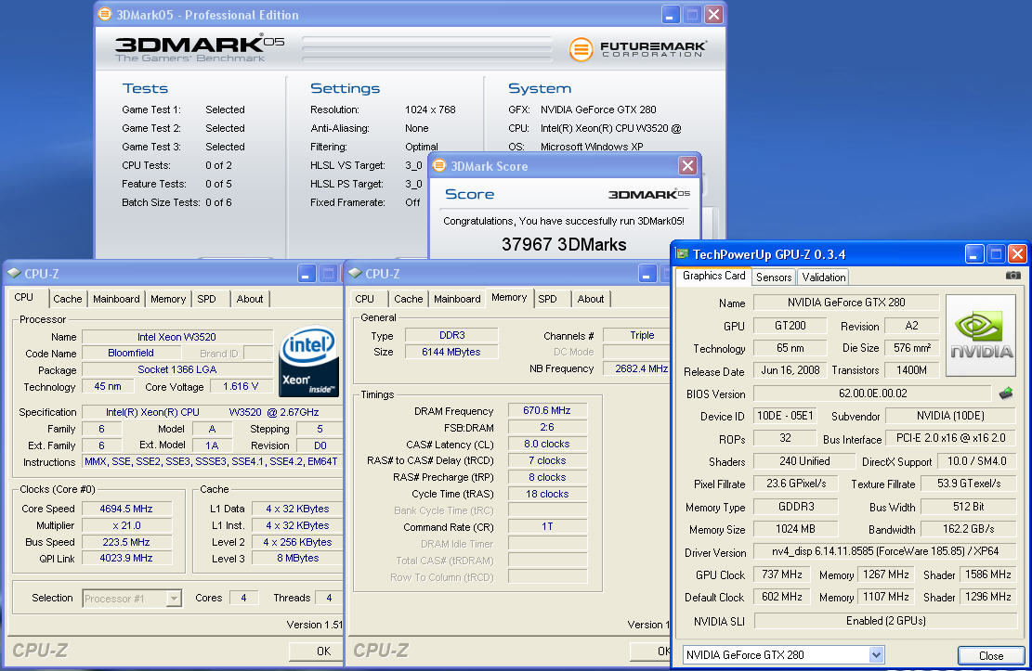Click the BIOS Version field 62.00.0E.00.02
The width and height of the screenshot is (1032, 671).
point(873,394)
